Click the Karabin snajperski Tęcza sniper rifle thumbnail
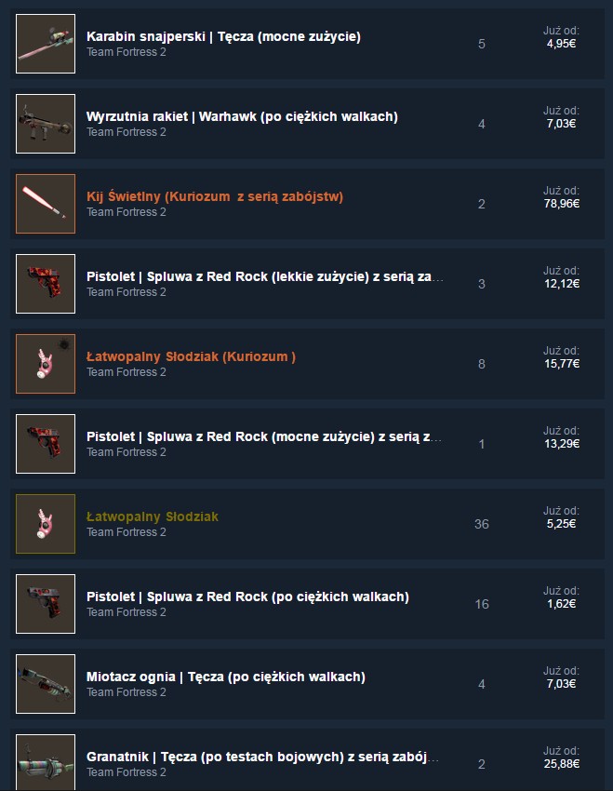 (x=46, y=44)
